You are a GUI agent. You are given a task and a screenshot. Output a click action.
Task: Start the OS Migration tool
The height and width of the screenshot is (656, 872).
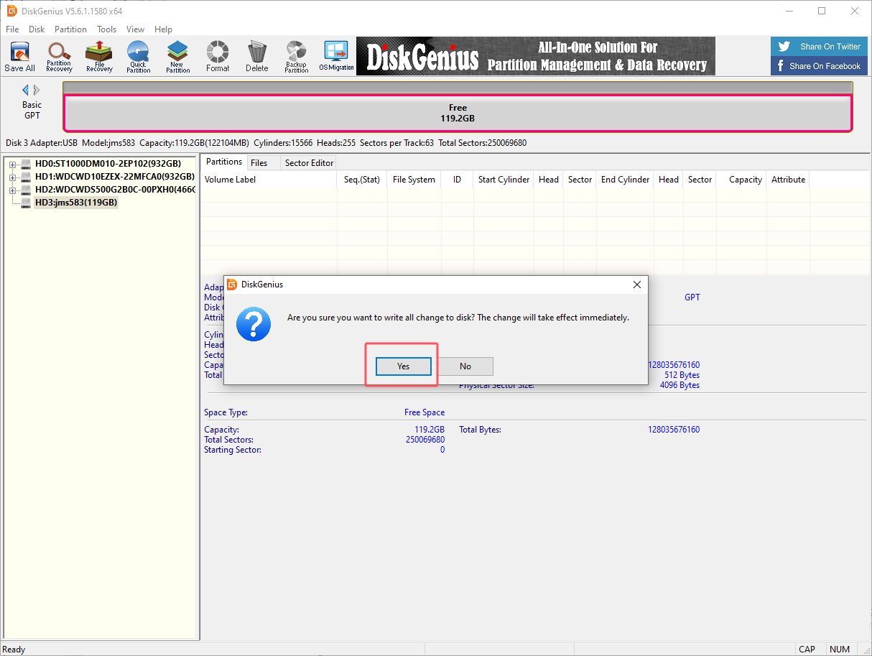pos(336,57)
